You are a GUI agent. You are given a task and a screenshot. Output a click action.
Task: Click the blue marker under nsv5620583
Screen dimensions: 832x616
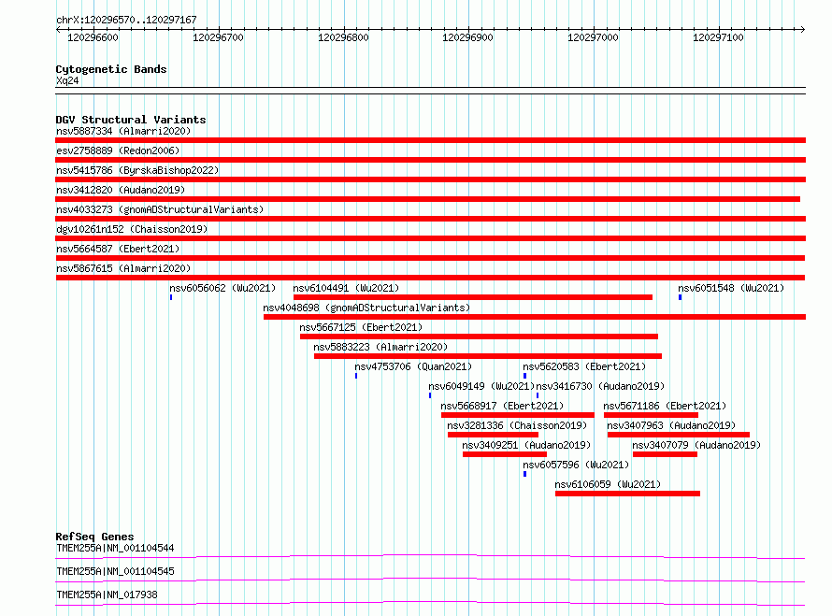524,376
